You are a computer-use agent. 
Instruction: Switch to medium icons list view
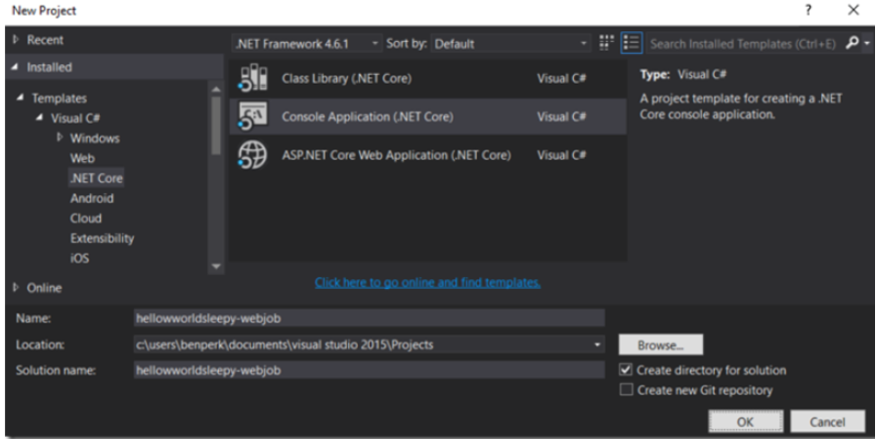pos(631,43)
